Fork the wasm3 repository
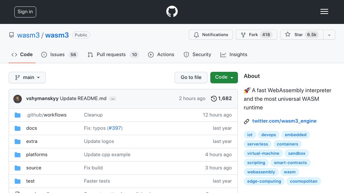The height and width of the screenshot is (193, 344). coord(257,35)
